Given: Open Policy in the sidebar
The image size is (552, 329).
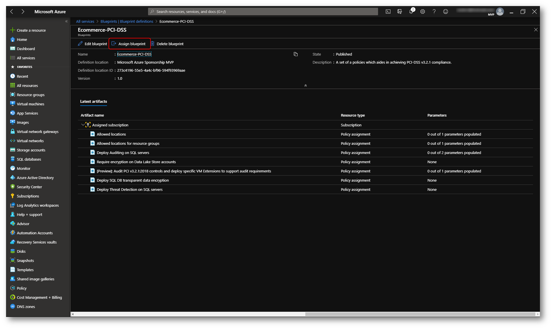Looking at the screenshot, I should pos(21,288).
